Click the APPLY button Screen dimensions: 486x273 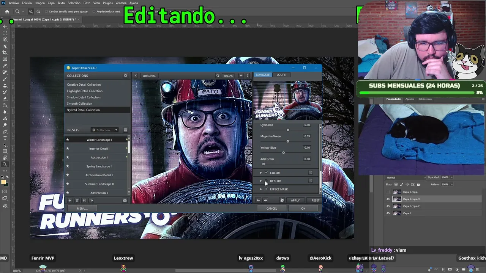tap(295, 200)
